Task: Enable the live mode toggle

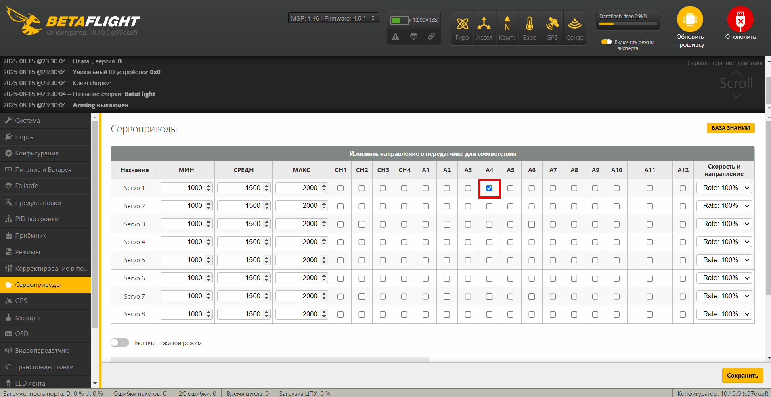Action: click(120, 343)
